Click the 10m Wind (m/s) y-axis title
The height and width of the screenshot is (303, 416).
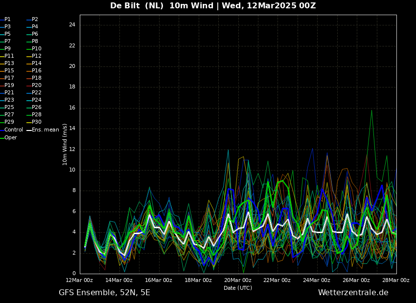[x=65, y=144]
